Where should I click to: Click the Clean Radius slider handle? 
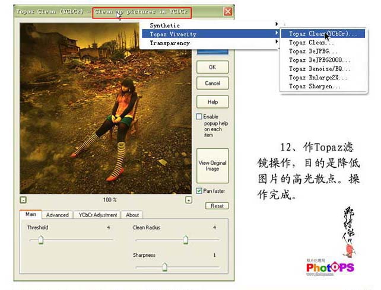[186, 240]
